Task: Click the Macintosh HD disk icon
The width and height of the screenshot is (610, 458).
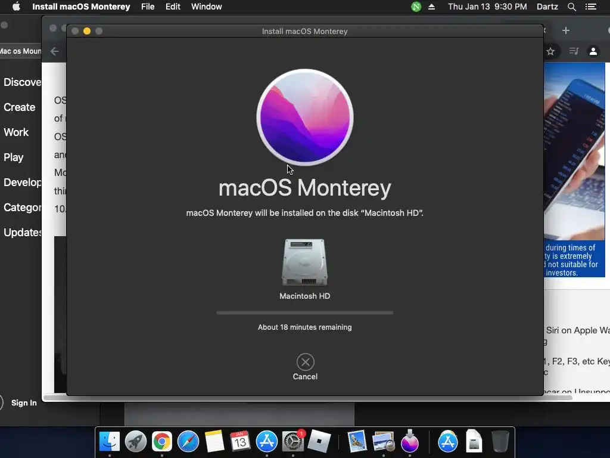Action: (304, 262)
